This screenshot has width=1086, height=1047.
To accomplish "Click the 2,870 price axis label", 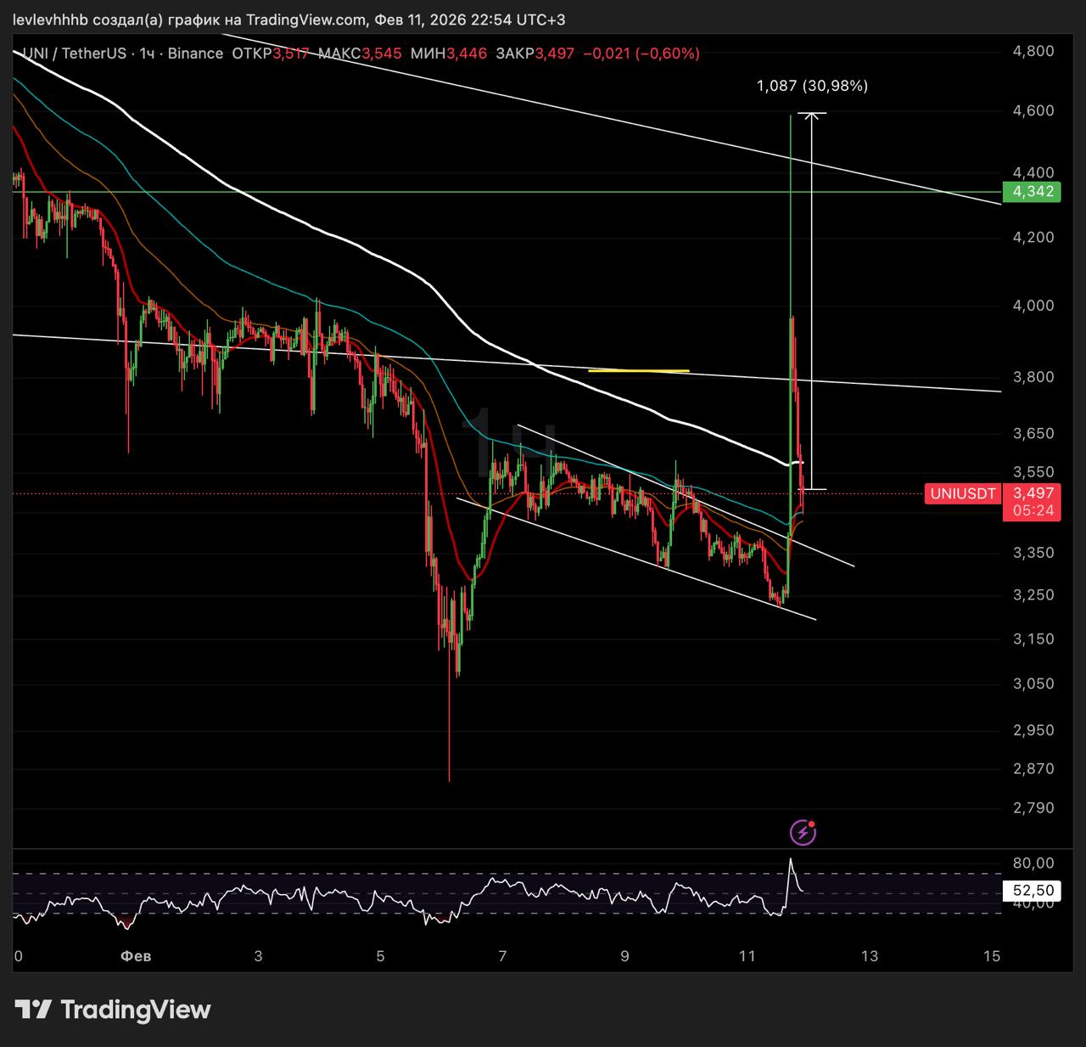I will click(1033, 768).
